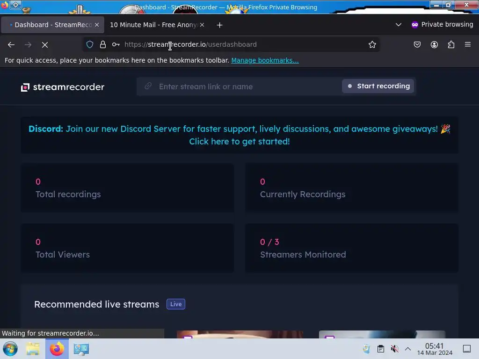Click the bottle tray icon beside clipboard
The height and width of the screenshot is (359, 479).
[367, 349]
